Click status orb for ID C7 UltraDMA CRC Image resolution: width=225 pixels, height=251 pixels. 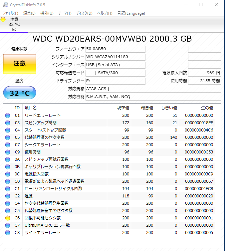[x=8, y=225]
